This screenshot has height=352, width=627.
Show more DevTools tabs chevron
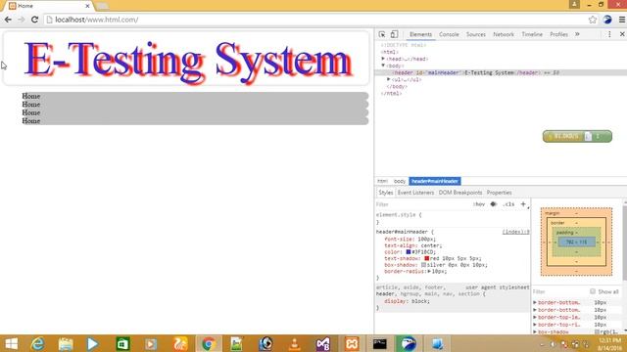577,34
